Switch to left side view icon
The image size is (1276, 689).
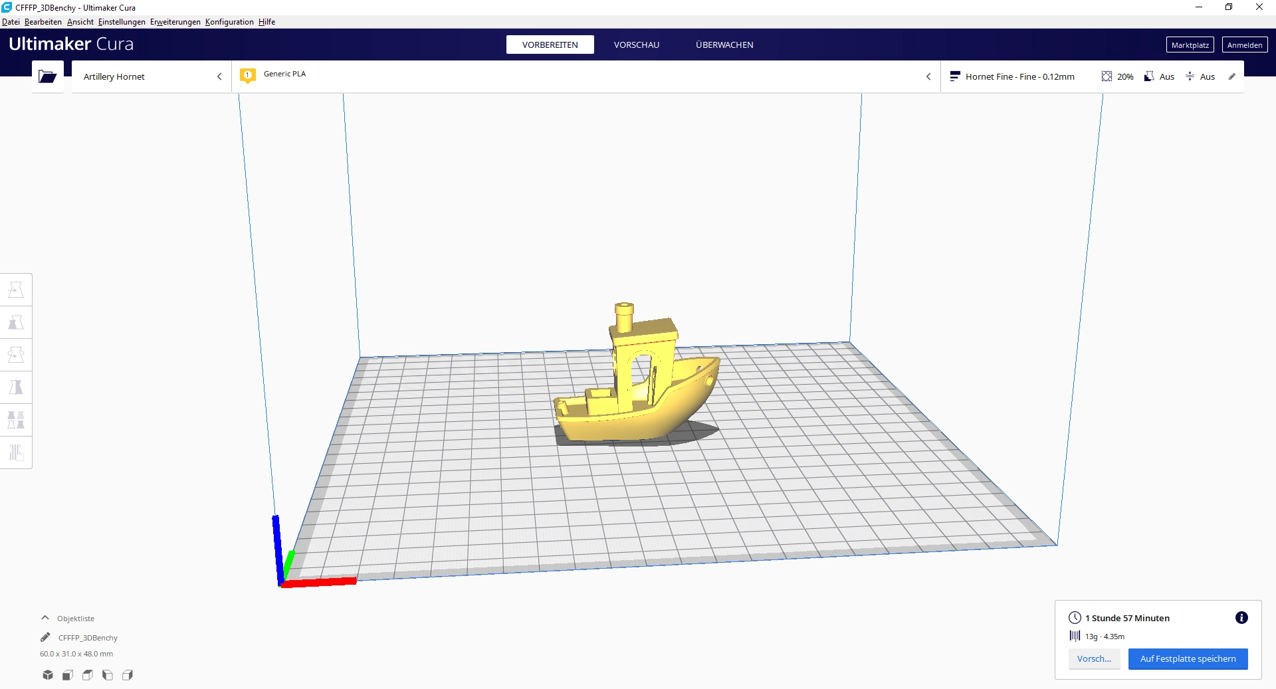click(x=108, y=675)
